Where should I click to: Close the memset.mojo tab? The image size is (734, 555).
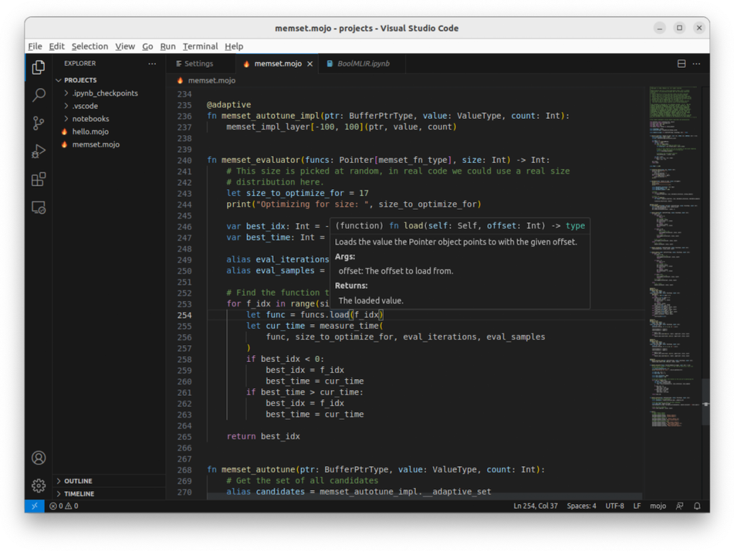(310, 64)
